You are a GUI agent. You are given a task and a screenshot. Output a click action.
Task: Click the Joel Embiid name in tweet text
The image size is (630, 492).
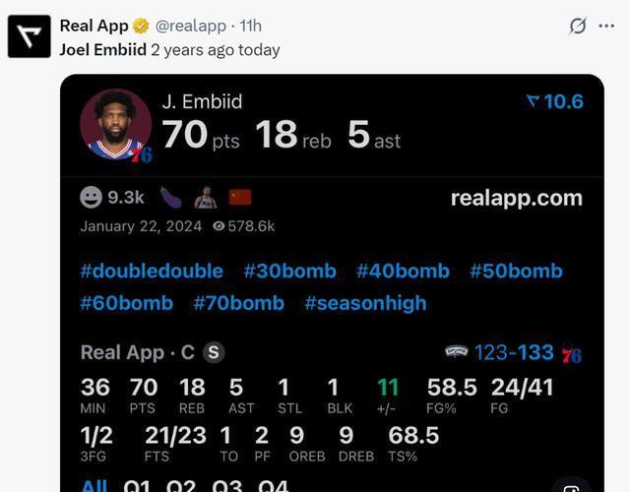[103, 49]
